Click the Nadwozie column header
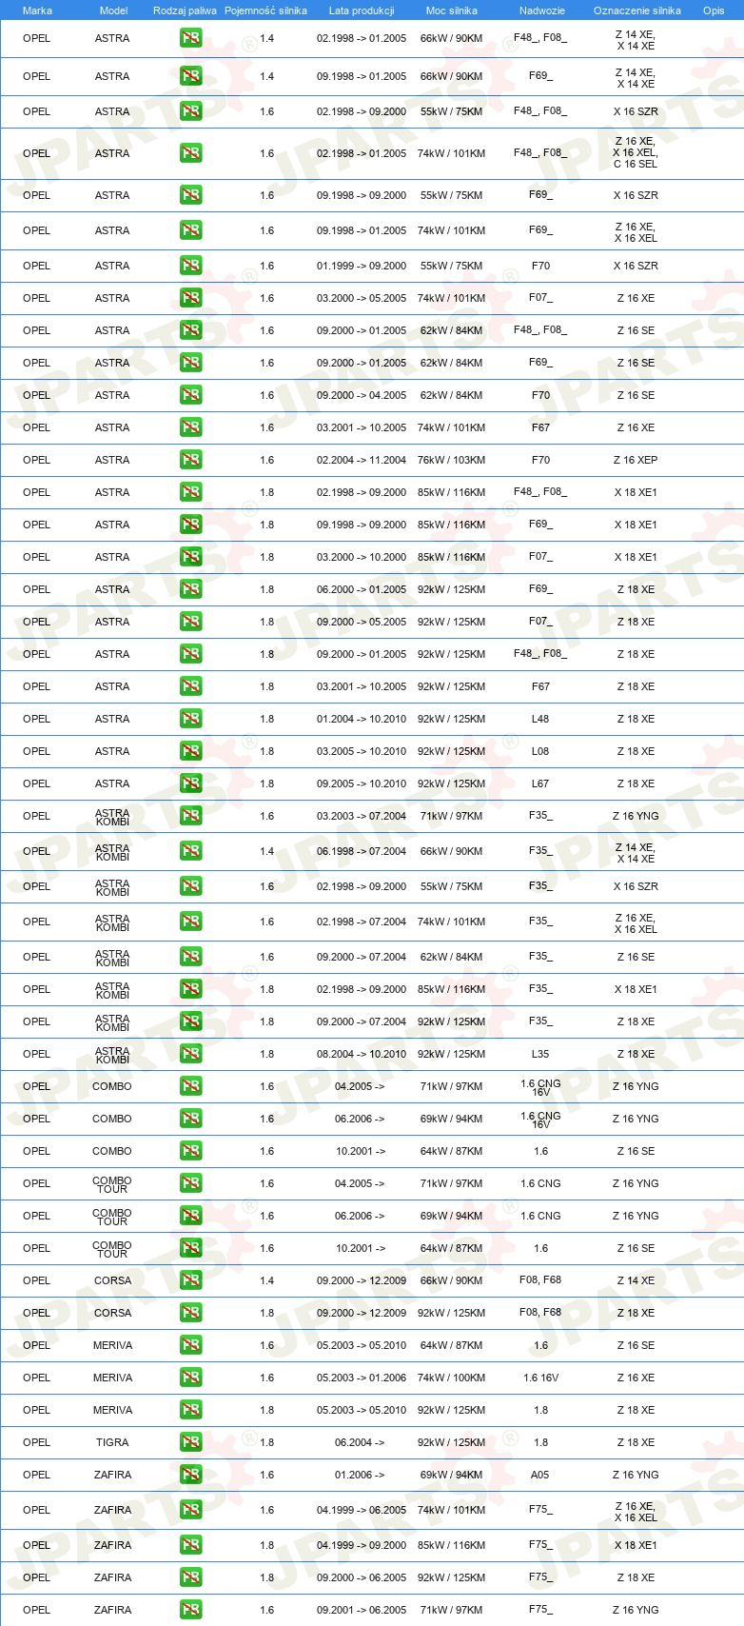This screenshot has width=744, height=1626. (542, 10)
